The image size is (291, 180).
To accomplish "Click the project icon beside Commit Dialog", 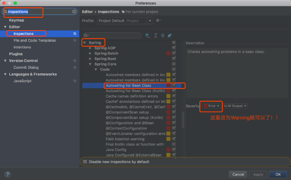I will [75, 68].
